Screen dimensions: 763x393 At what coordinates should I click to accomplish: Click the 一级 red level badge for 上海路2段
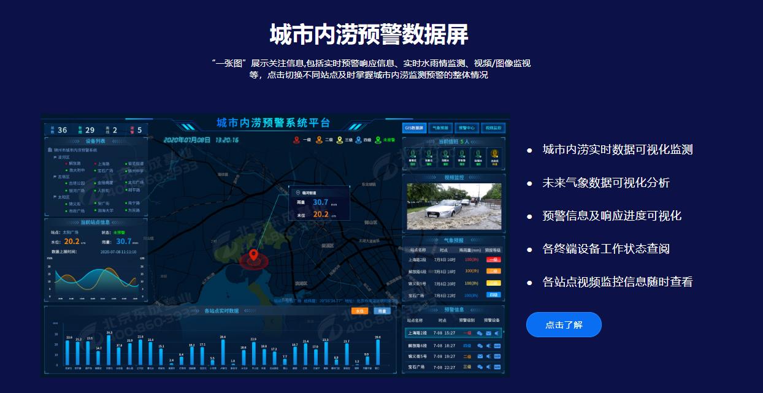click(467, 333)
